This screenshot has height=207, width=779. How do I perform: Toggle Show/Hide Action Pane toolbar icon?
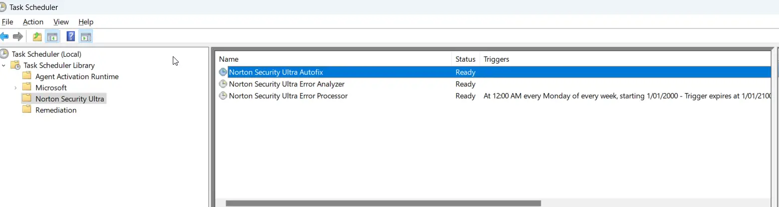point(86,36)
